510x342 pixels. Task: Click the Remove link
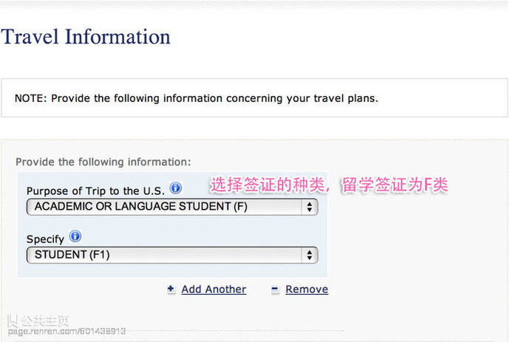coord(307,290)
